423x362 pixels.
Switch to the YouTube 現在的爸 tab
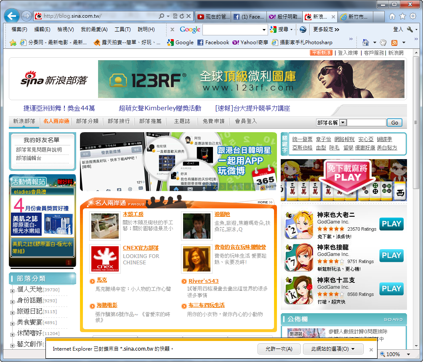coord(213,17)
